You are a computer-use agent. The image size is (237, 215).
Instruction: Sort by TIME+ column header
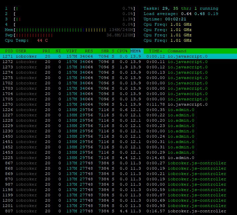coord(156,51)
